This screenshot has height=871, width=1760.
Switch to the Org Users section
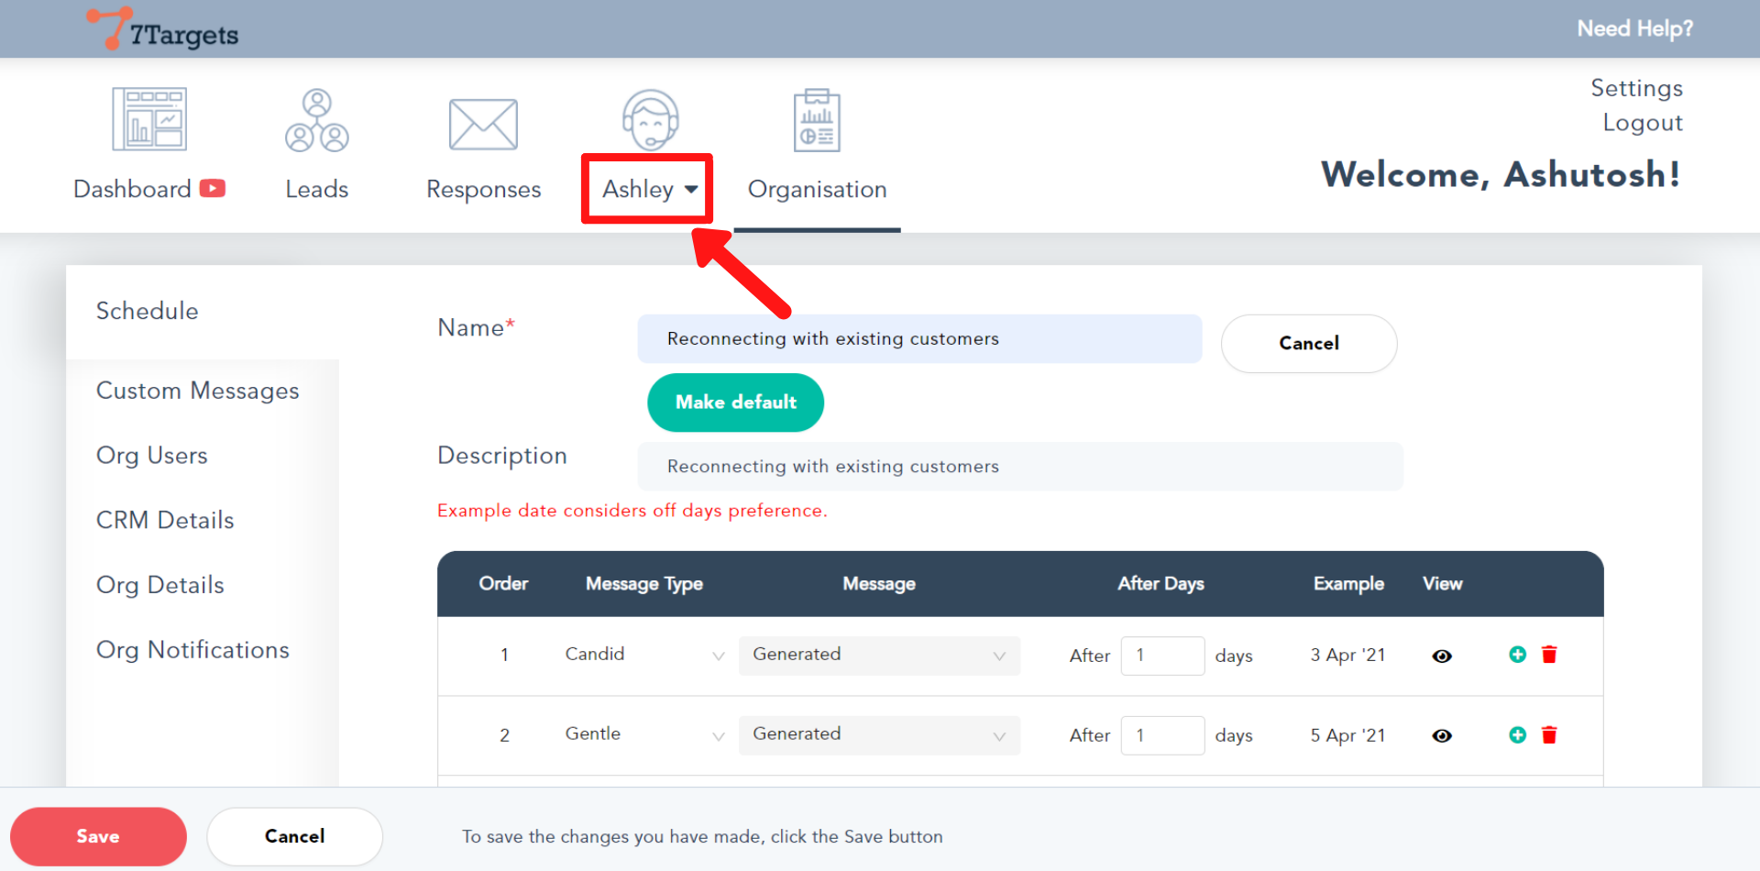pos(151,455)
